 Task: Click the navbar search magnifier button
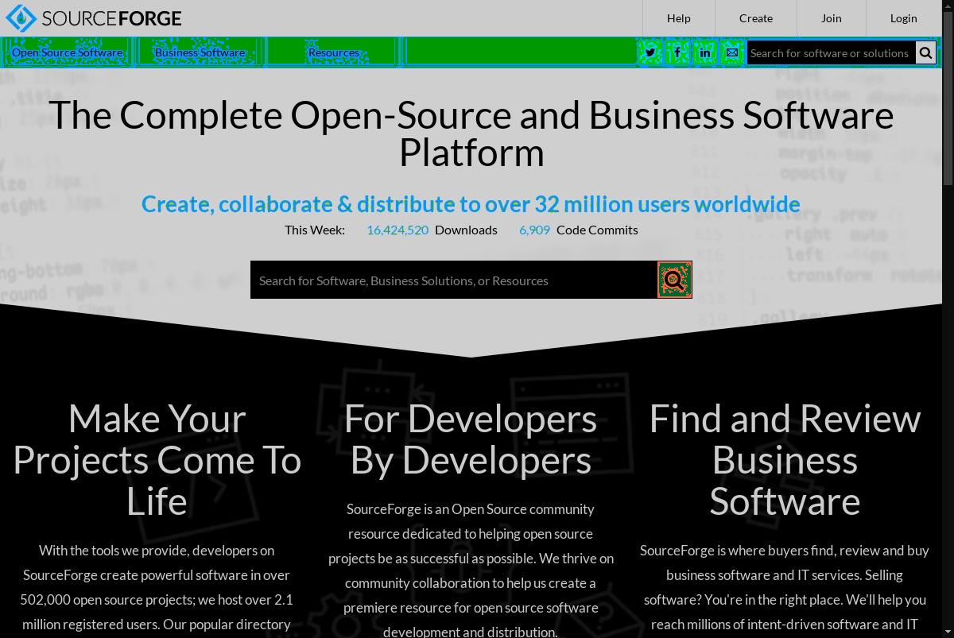(925, 53)
